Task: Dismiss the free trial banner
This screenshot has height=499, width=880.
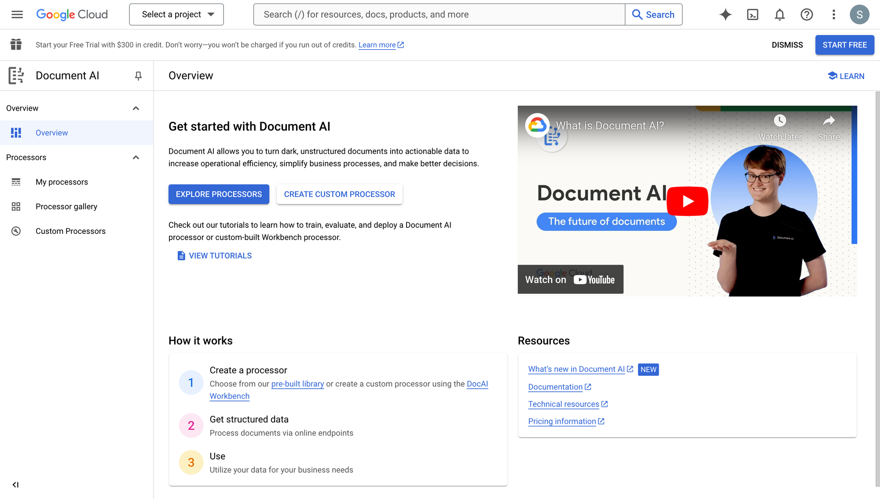Action: [787, 45]
